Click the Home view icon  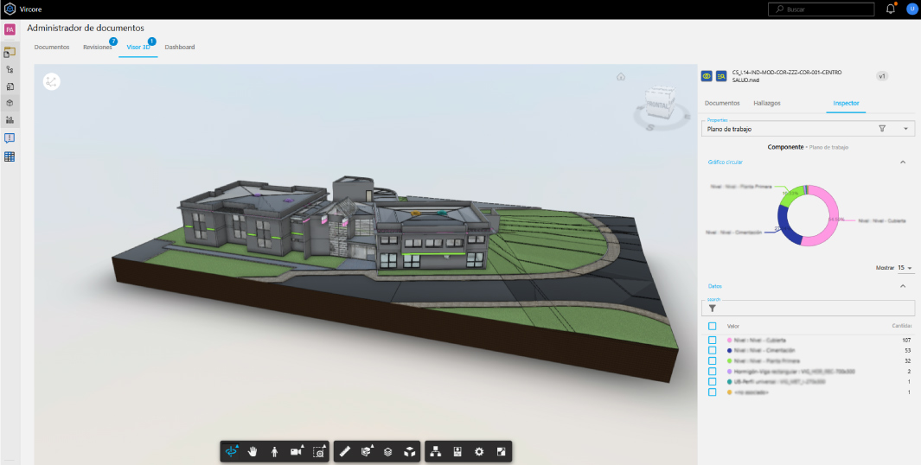620,77
